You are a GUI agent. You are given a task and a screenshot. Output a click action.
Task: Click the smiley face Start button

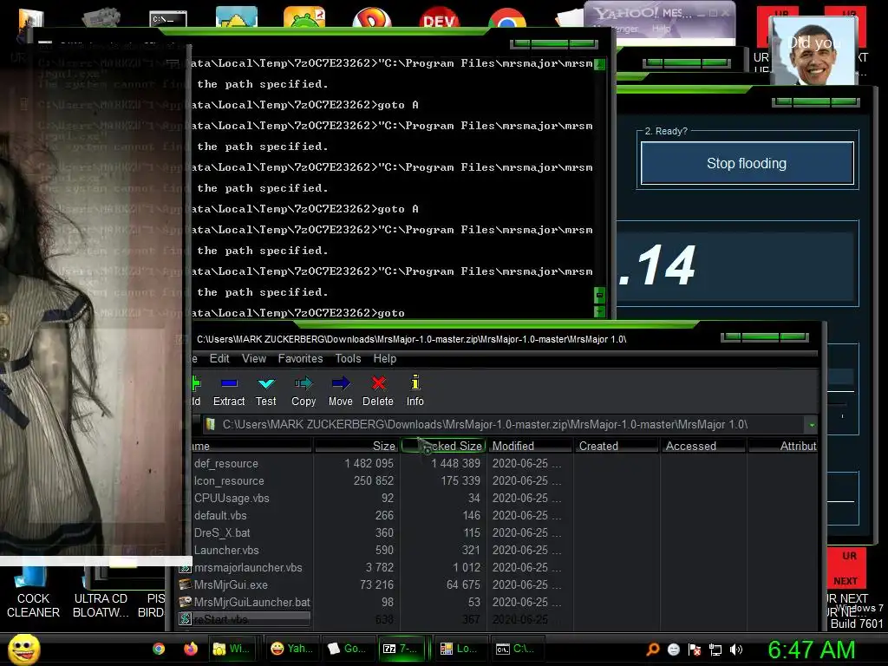tap(23, 649)
